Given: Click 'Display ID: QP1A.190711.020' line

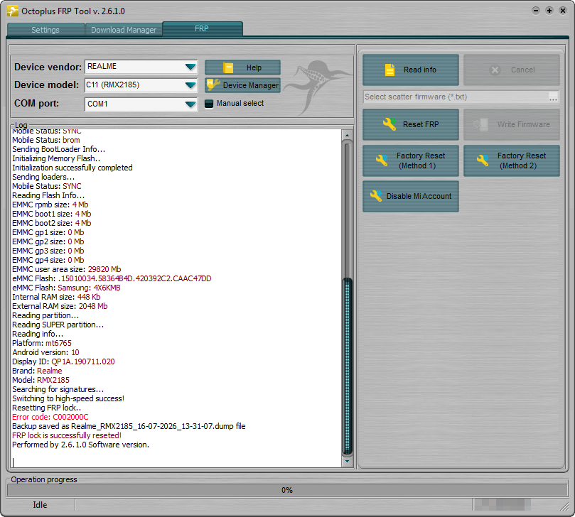Looking at the screenshot, I should pos(63,361).
